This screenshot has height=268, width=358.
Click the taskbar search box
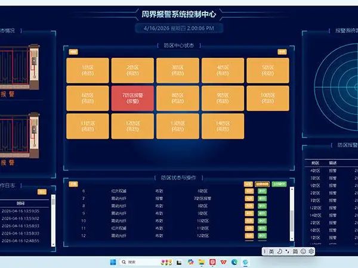146,262
